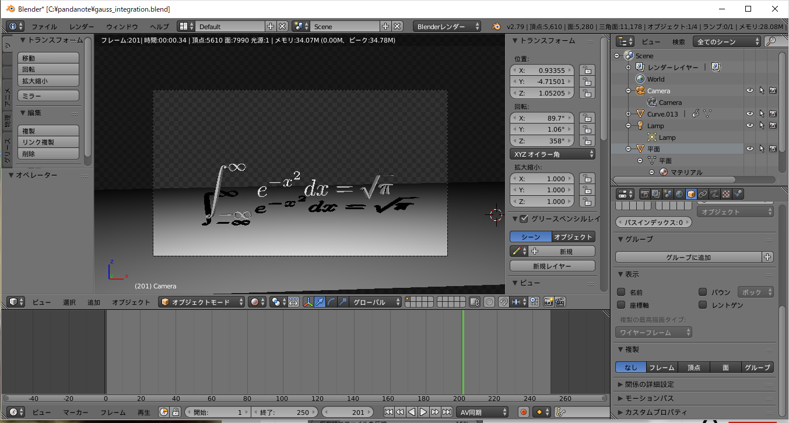Toggle visibility eye for Curve.013 in outliner

[x=750, y=114]
